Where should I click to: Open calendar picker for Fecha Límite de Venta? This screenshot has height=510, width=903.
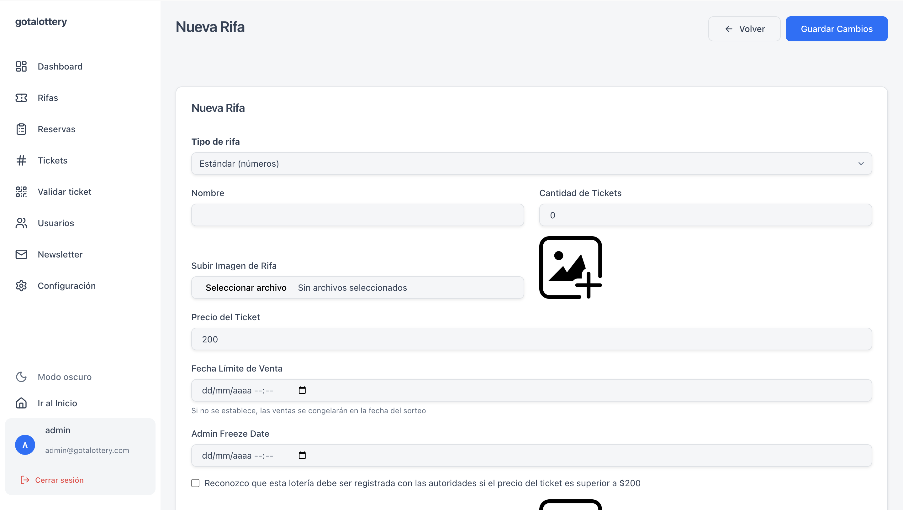click(302, 390)
